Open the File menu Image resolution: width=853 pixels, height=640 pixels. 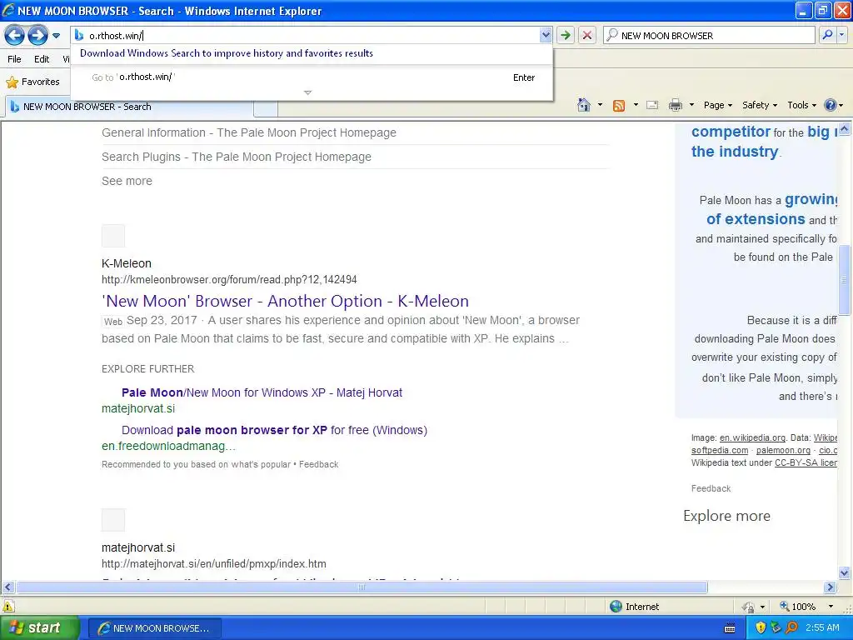(x=15, y=59)
